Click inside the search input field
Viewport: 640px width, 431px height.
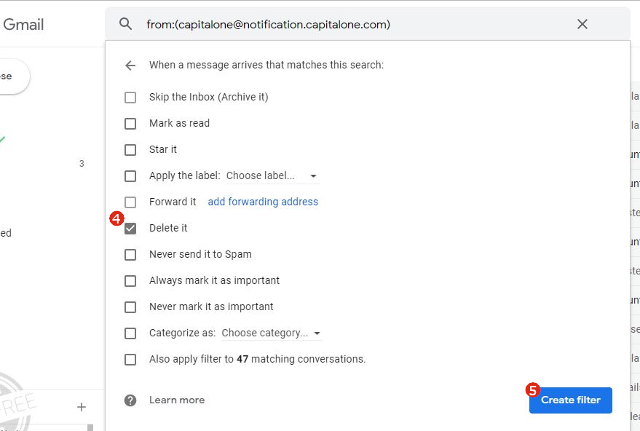coord(328,24)
